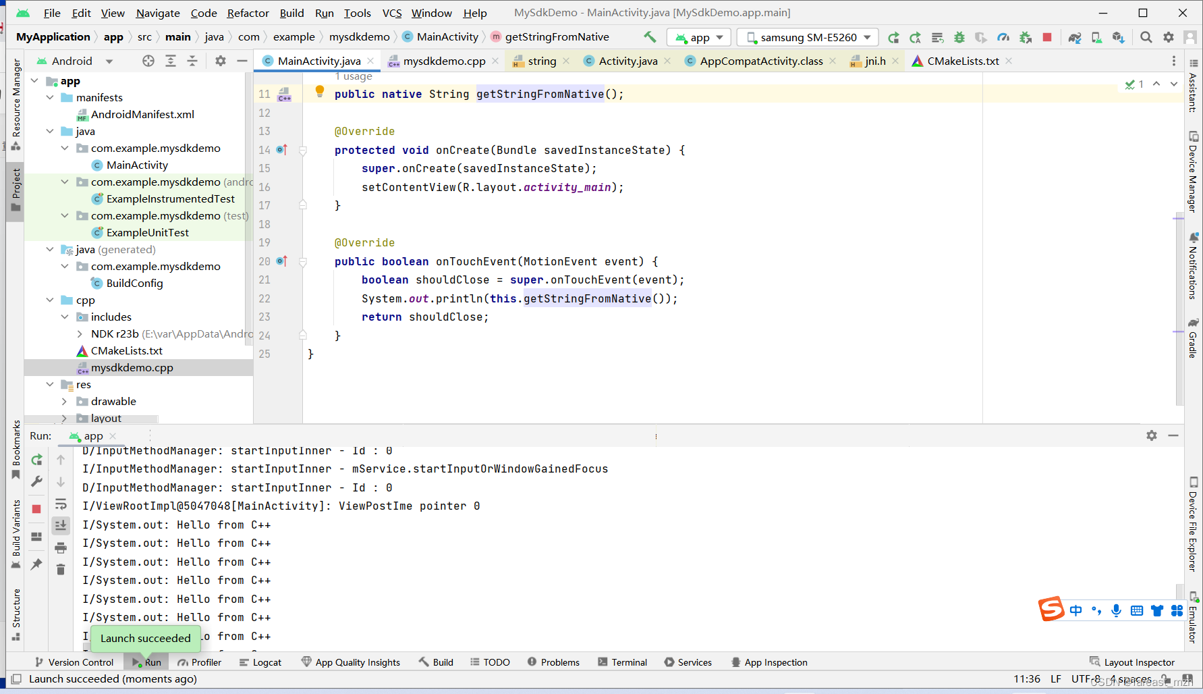This screenshot has height=694, width=1203.
Task: Open Layout Inspector from the status bar
Action: point(1139,662)
